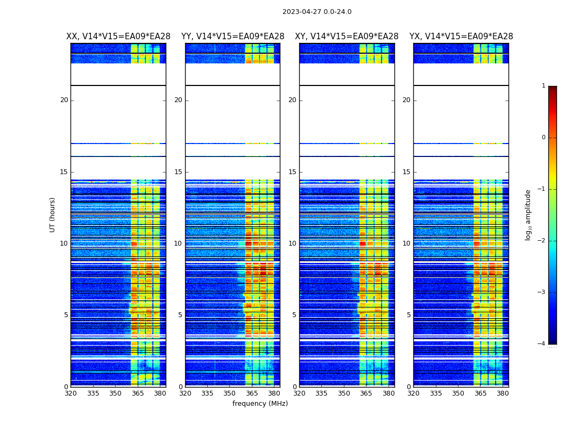Click the frequency (MHz) x-axis label
Screen dimensions: 565x430
[260, 404]
